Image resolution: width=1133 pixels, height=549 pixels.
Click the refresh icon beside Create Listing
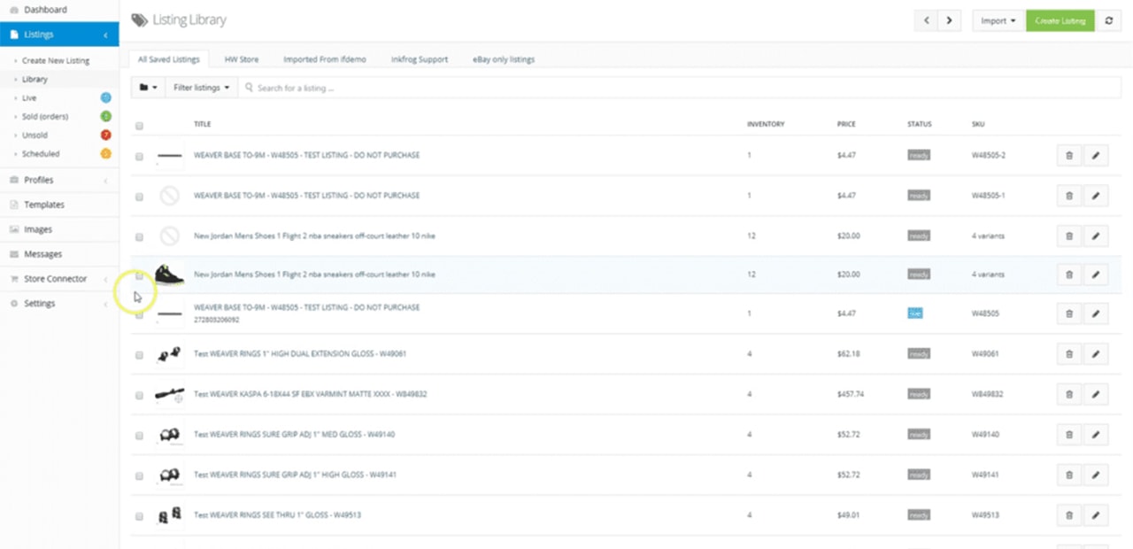[x=1109, y=20]
